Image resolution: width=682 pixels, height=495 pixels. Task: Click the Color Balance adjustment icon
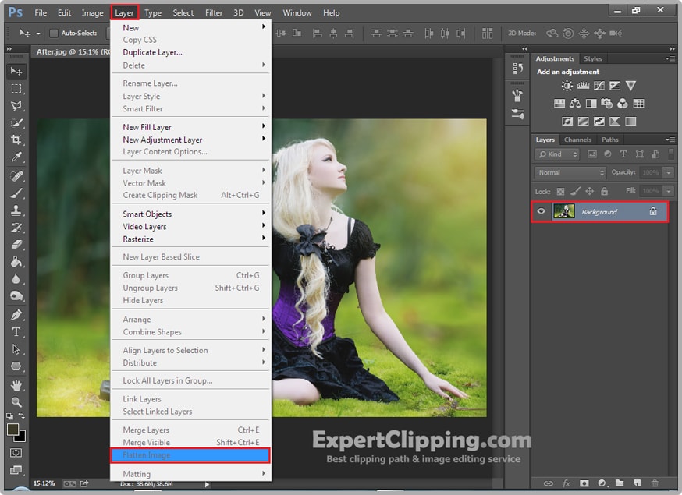pyautogui.click(x=575, y=104)
